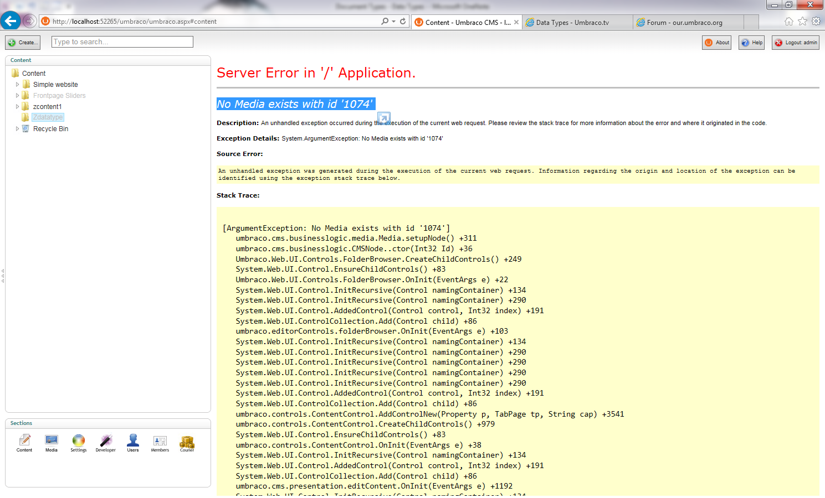The height and width of the screenshot is (498, 825).
Task: Select the Zdatatype tree item
Action: point(48,117)
